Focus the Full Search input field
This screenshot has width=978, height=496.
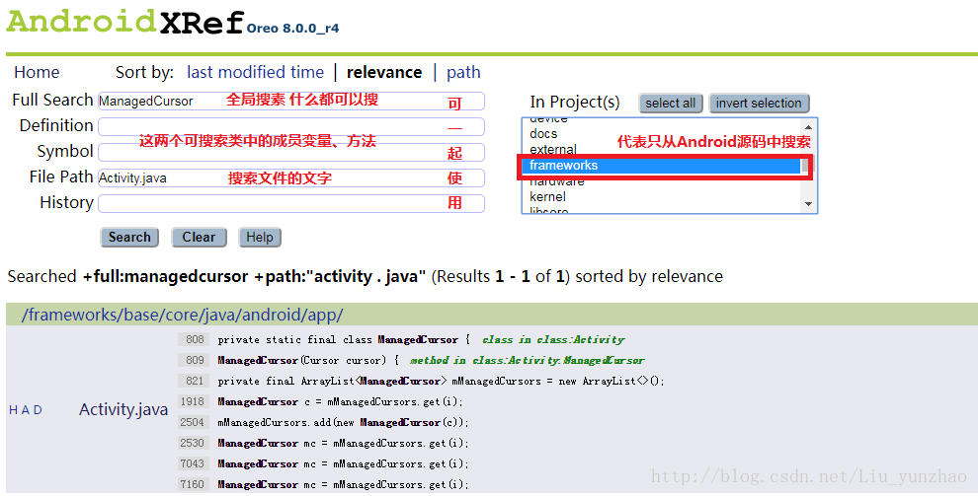pyautogui.click(x=291, y=101)
